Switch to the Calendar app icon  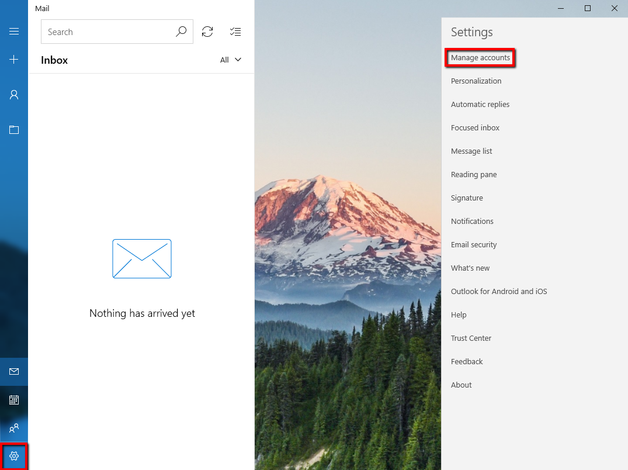pyautogui.click(x=13, y=400)
